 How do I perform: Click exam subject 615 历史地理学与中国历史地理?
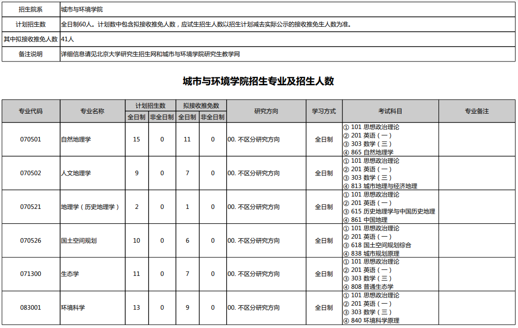(389, 211)
